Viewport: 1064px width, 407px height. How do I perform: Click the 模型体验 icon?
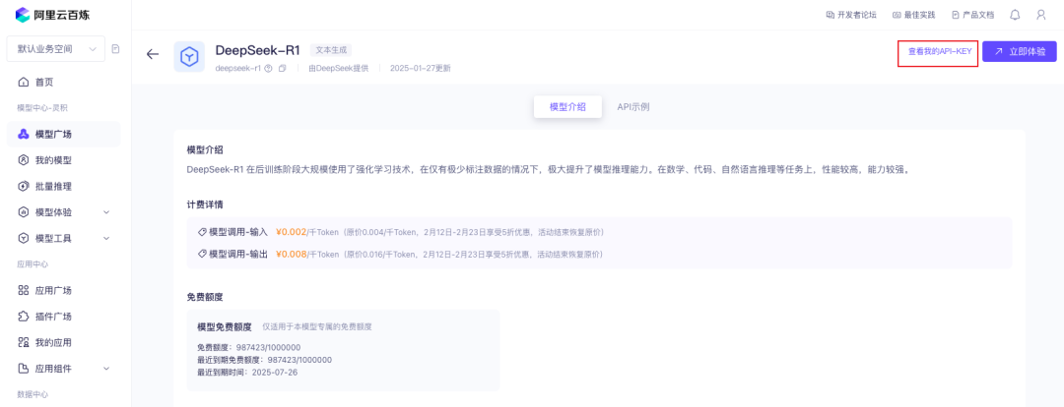(23, 212)
